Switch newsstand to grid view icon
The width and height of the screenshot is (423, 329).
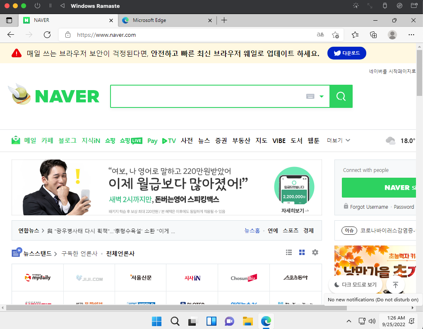302,253
